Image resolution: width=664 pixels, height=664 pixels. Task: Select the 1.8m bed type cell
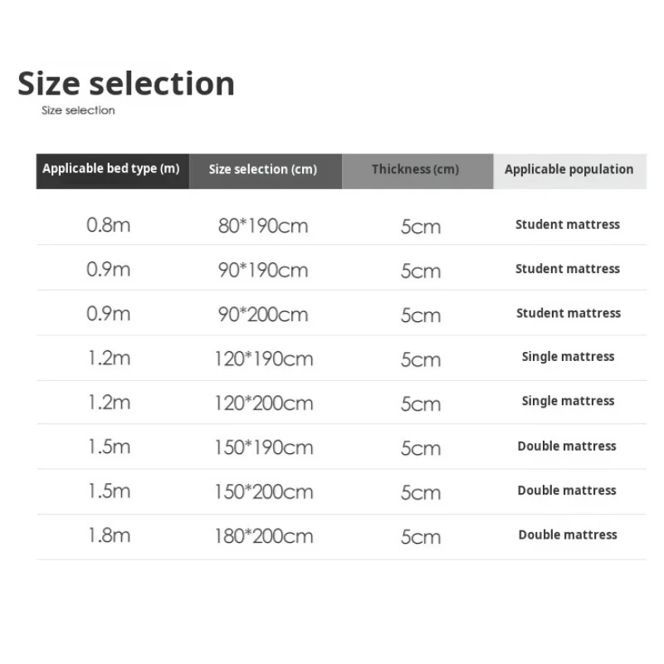(x=109, y=535)
